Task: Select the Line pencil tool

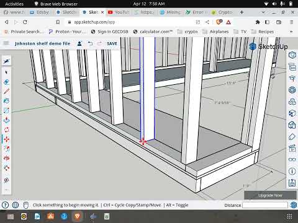Action: click(6, 91)
